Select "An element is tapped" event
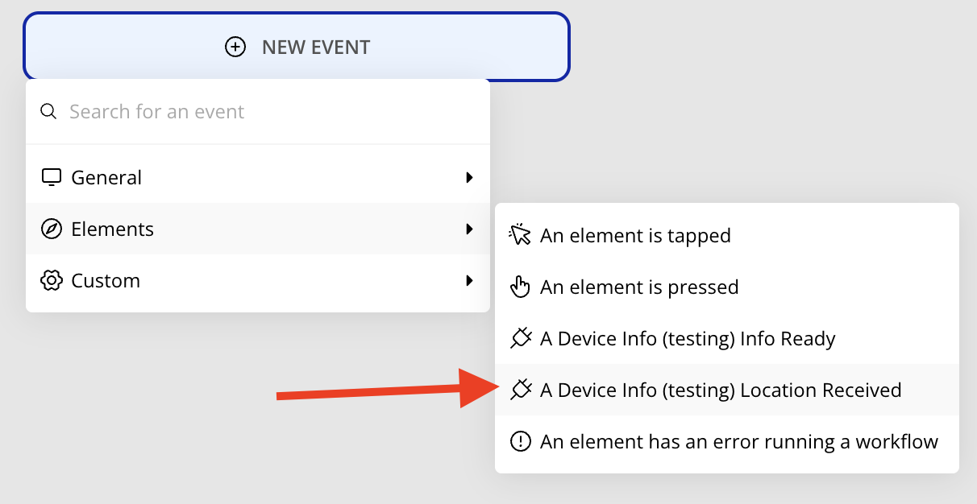Screen dimensions: 977x504 point(635,235)
